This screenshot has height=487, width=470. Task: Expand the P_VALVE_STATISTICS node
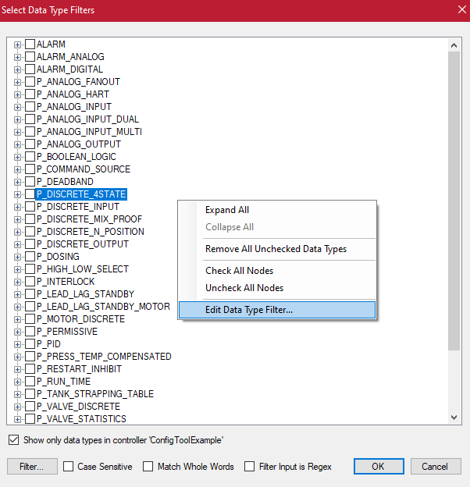pyautogui.click(x=17, y=419)
